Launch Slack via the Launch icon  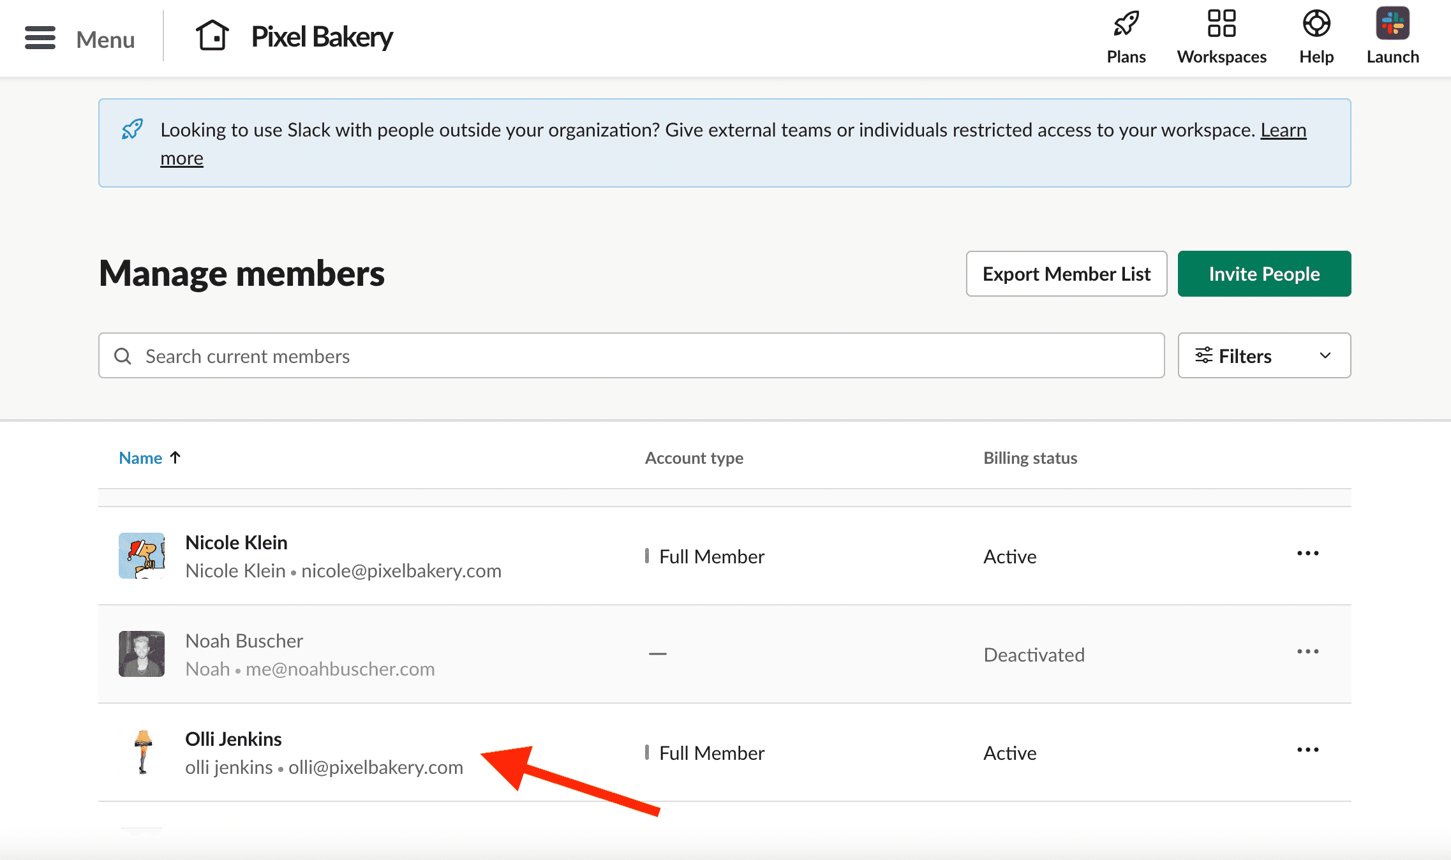point(1392,24)
